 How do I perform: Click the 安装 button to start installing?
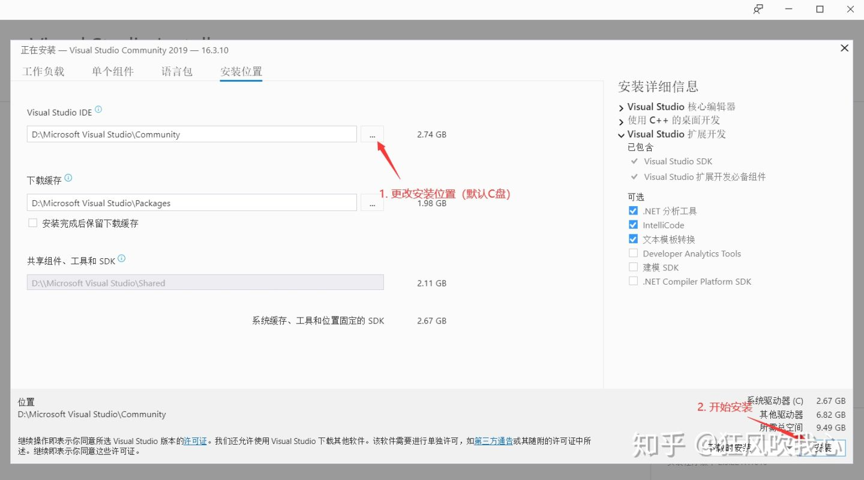tap(823, 447)
